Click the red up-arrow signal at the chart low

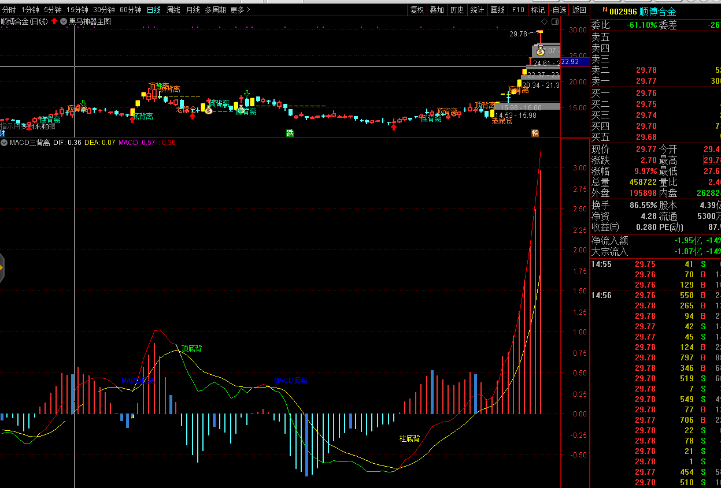click(394, 126)
